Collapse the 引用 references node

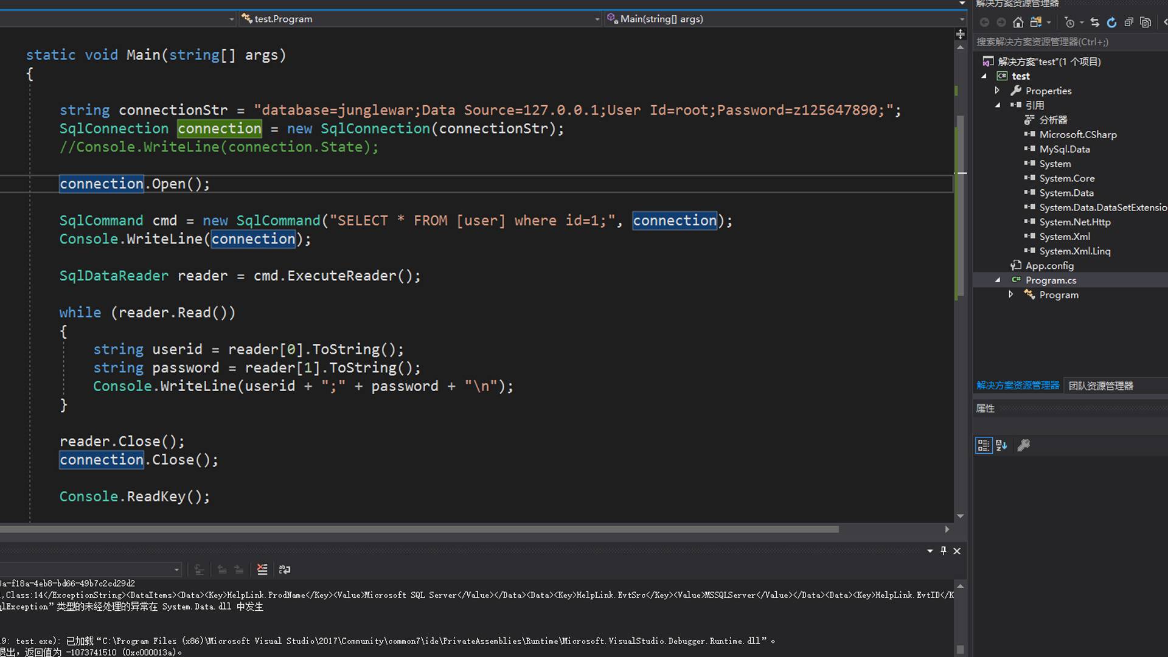point(998,105)
